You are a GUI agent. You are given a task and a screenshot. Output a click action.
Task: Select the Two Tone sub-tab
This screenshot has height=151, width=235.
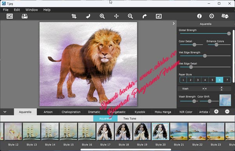click(x=130, y=118)
